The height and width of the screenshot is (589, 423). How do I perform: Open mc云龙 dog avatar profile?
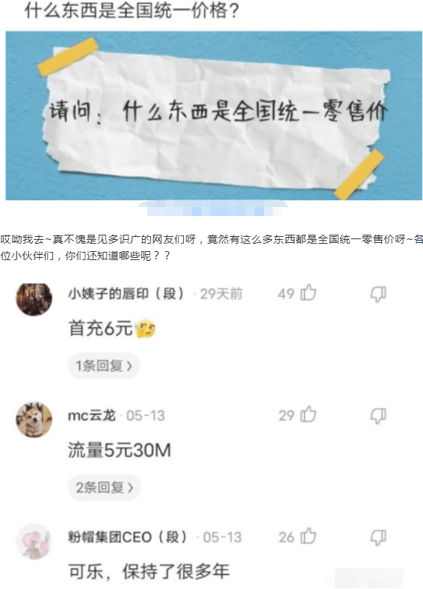coord(34,419)
